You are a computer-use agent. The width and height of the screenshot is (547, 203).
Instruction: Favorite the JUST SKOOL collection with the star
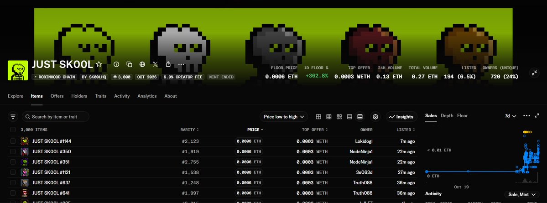pos(99,64)
